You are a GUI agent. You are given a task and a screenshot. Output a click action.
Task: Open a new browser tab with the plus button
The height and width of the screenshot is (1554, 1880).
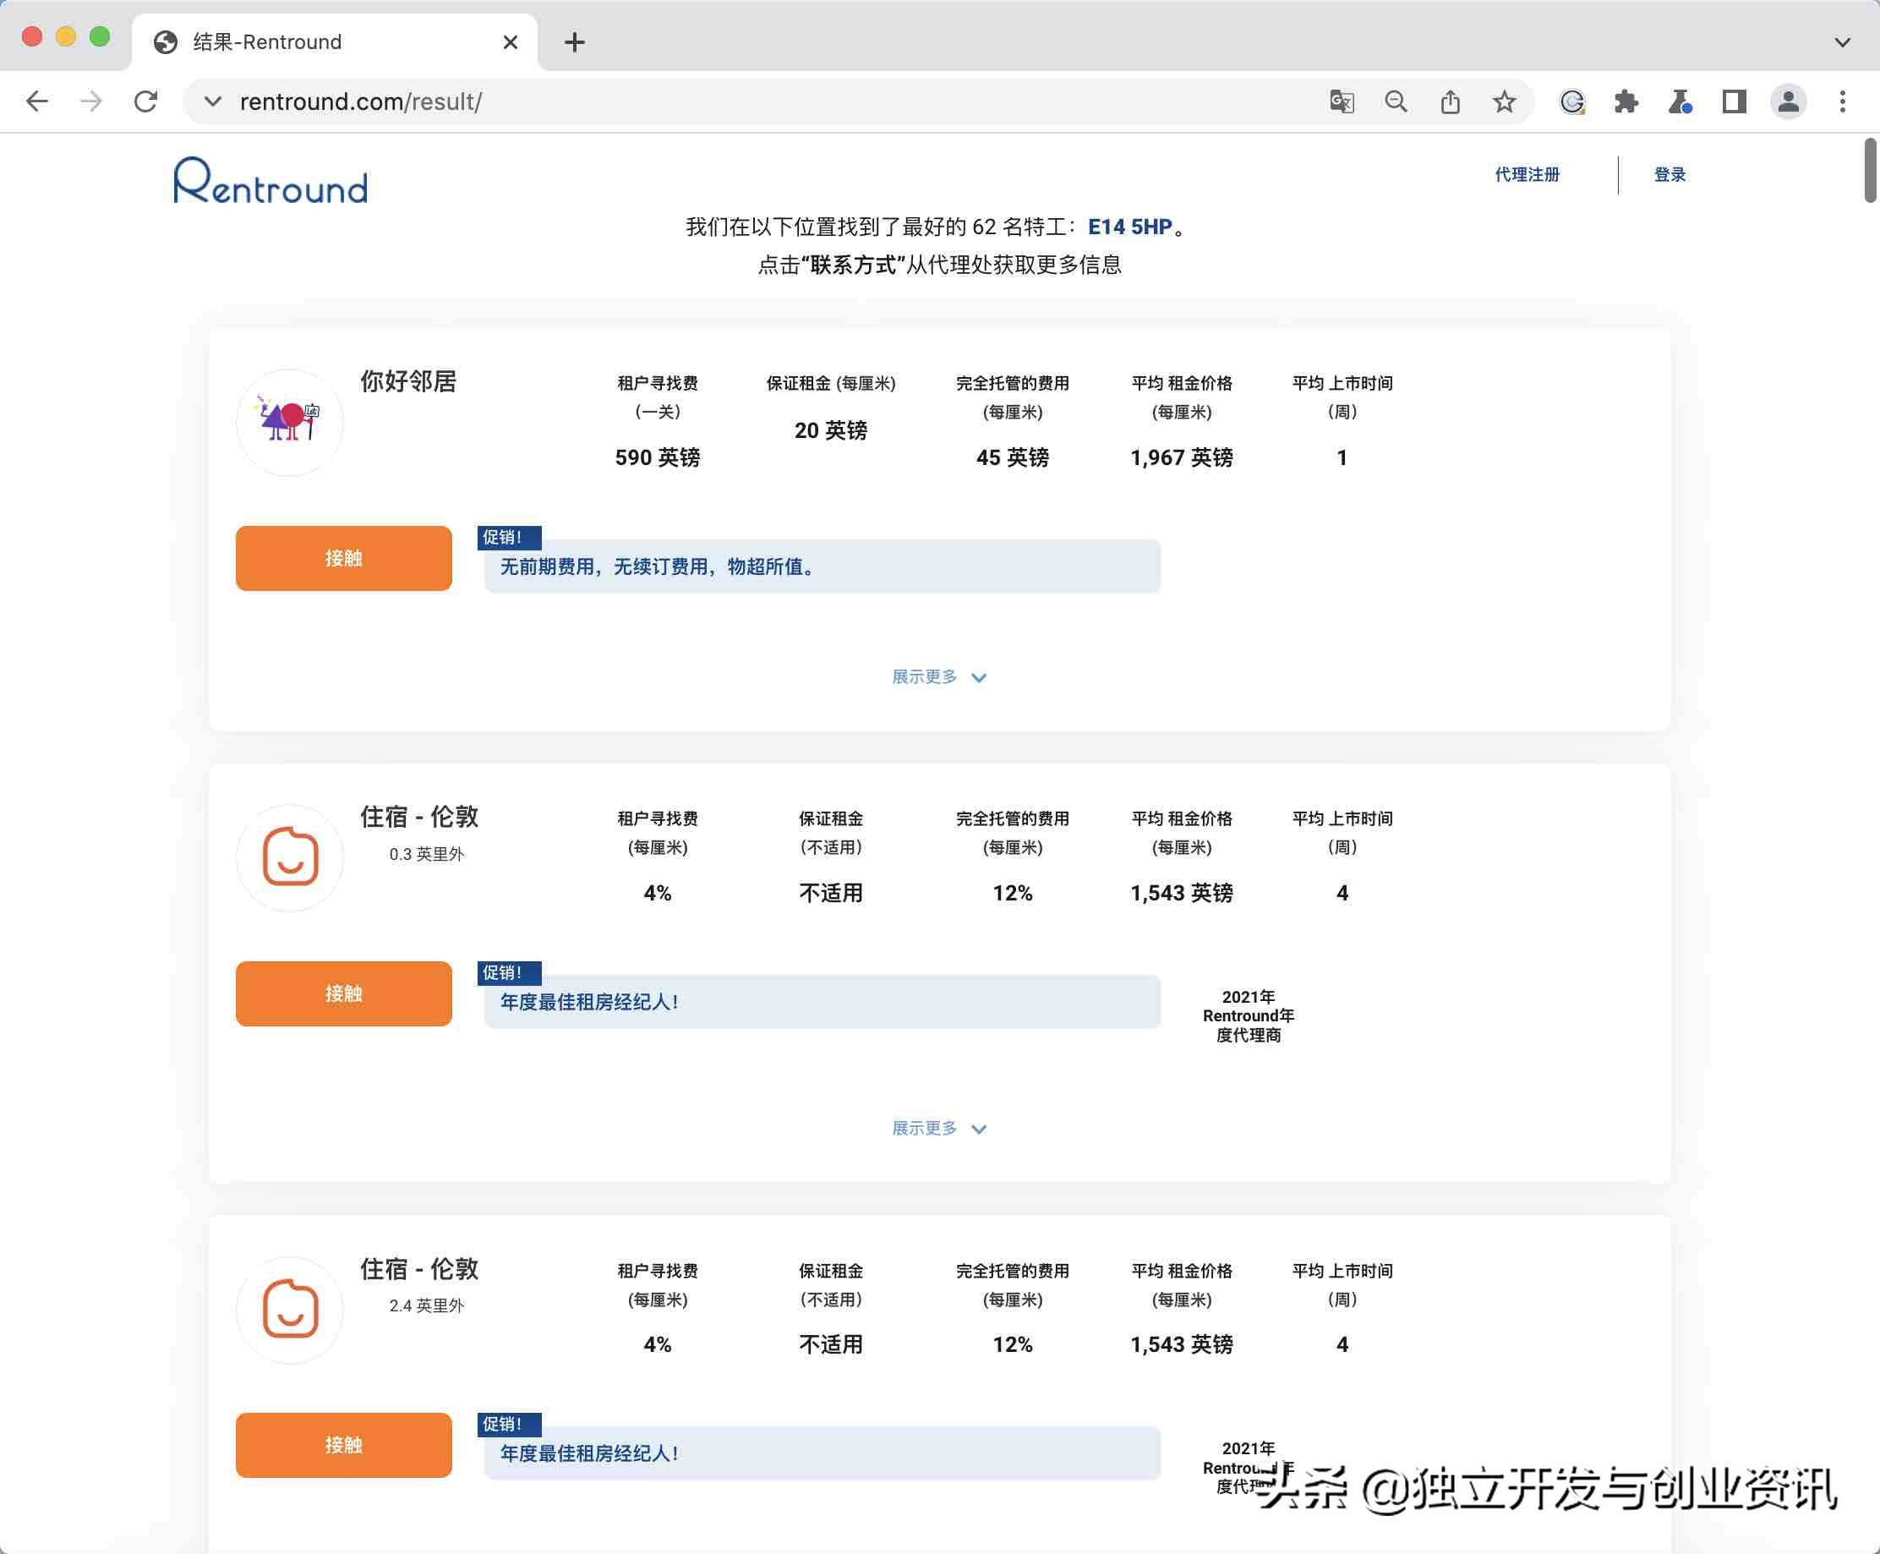pos(575,41)
